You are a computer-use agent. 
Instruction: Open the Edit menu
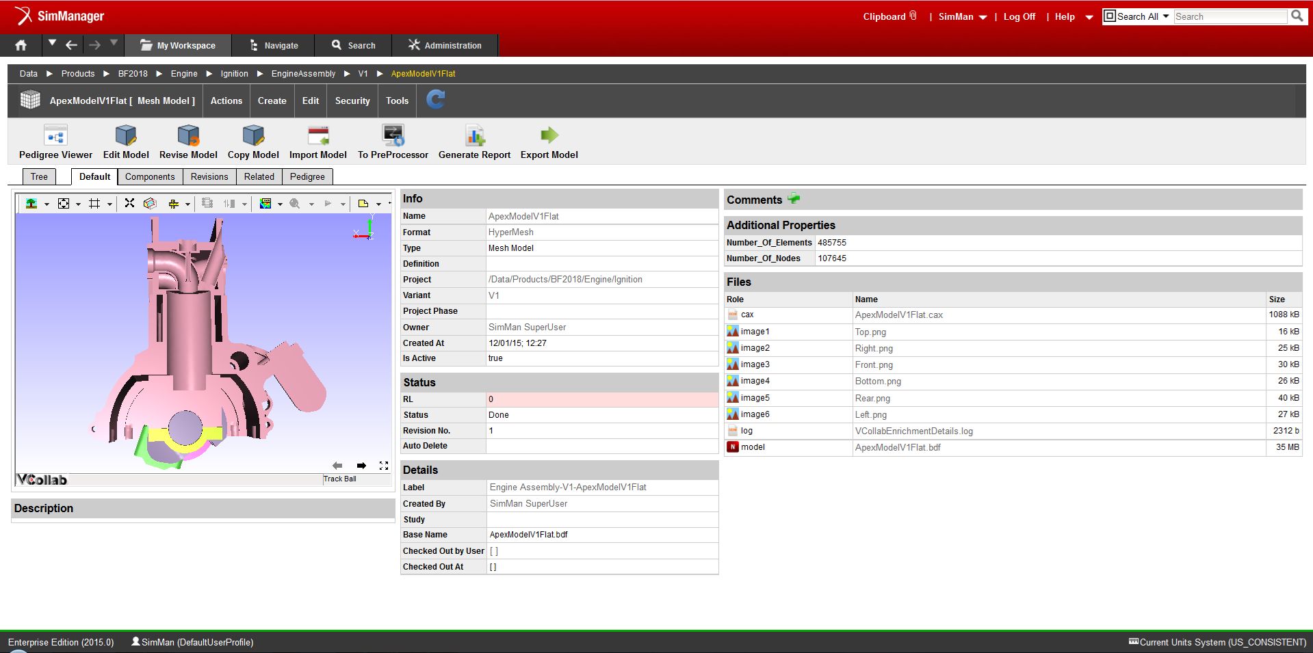point(311,101)
